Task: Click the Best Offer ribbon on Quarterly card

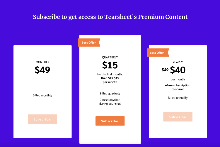Action: coord(89,43)
